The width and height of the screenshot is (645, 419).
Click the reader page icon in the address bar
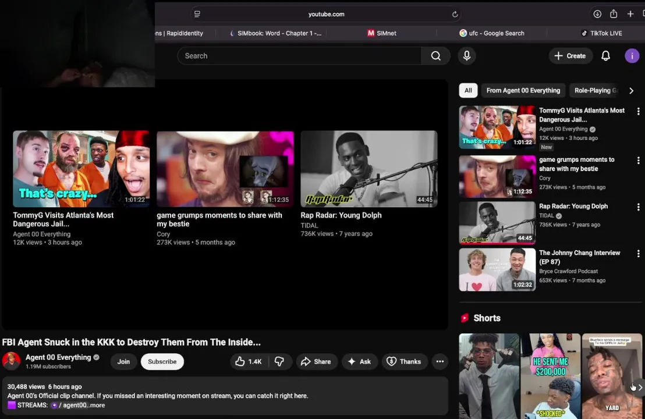point(197,14)
